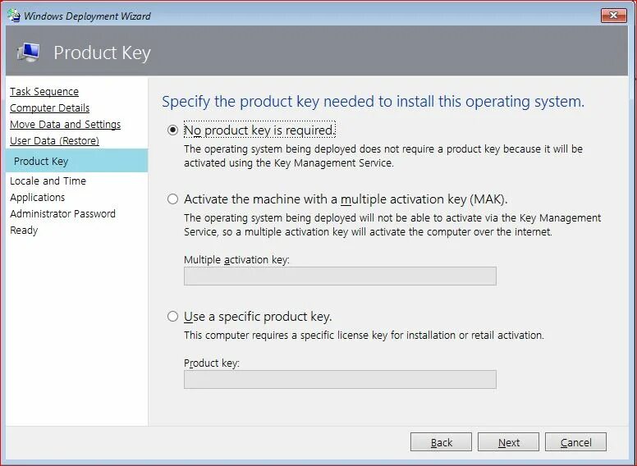Click the Product key input field
The height and width of the screenshot is (466, 637).
[x=340, y=379]
